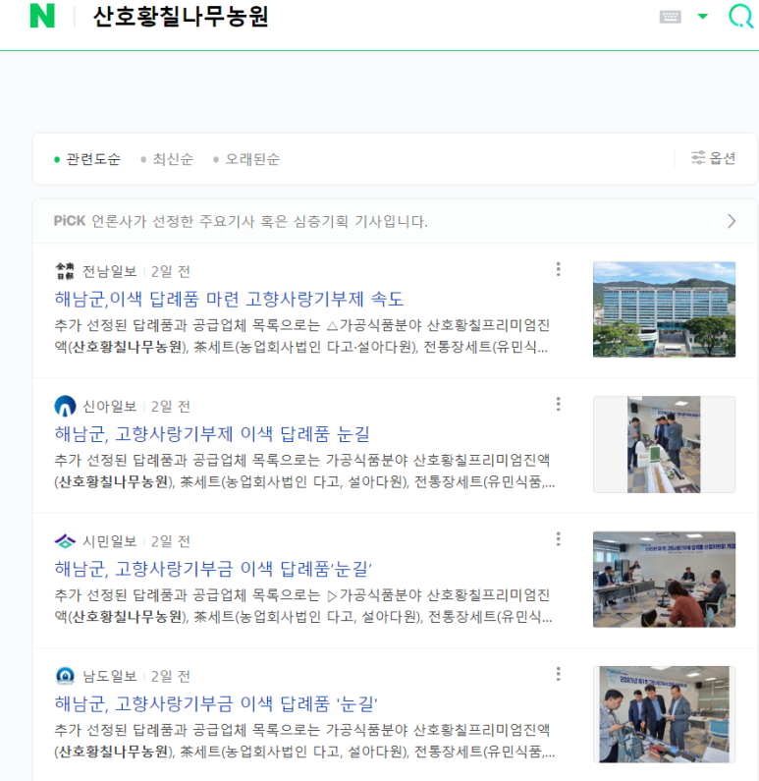Visit the 신아일보 press logo
This screenshot has width=759, height=781.
[x=65, y=406]
